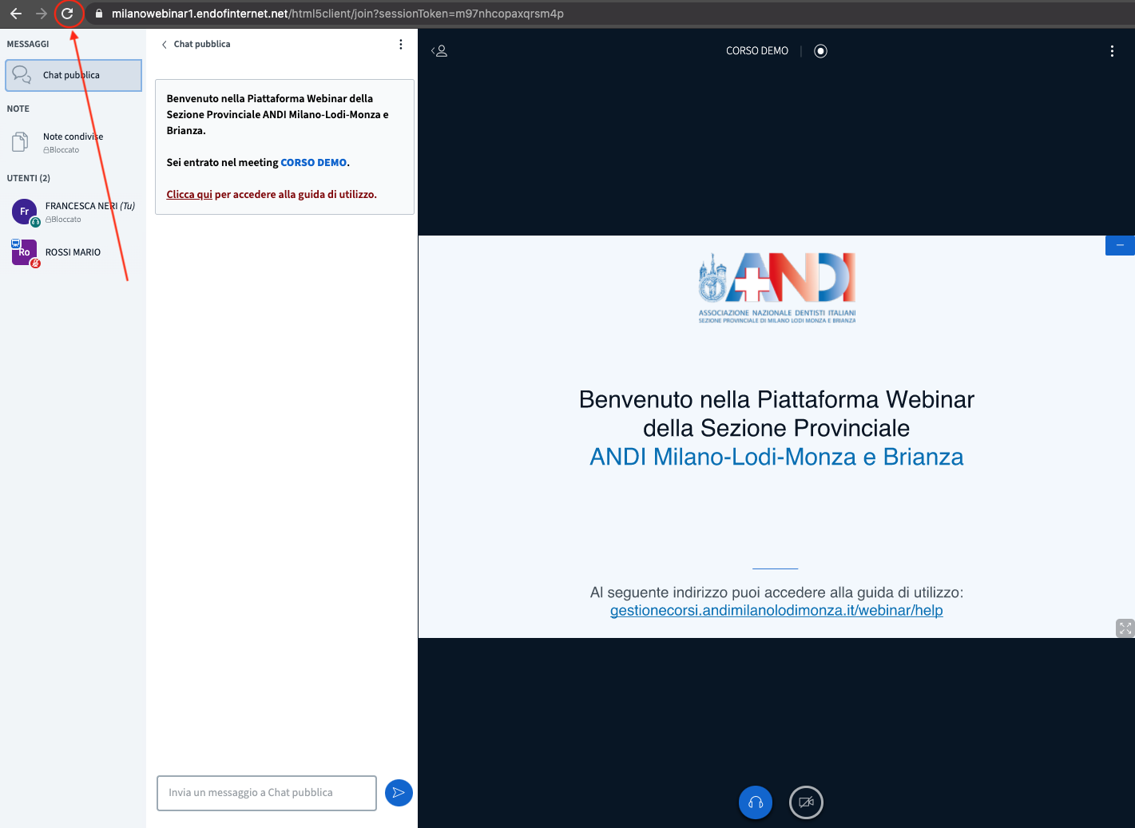Select user ROSSI MARIO in the users list
The width and height of the screenshot is (1135, 828).
73,252
